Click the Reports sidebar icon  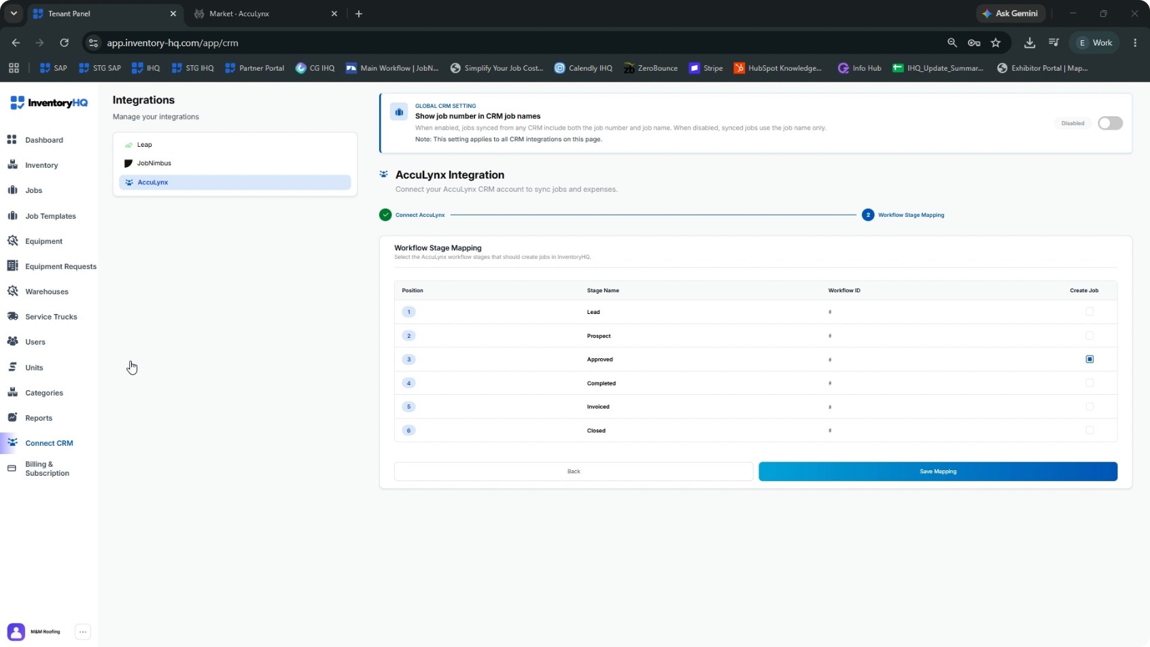[12, 417]
